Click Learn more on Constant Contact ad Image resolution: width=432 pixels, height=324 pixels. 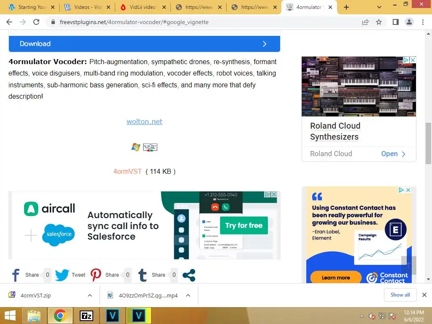coord(335,278)
